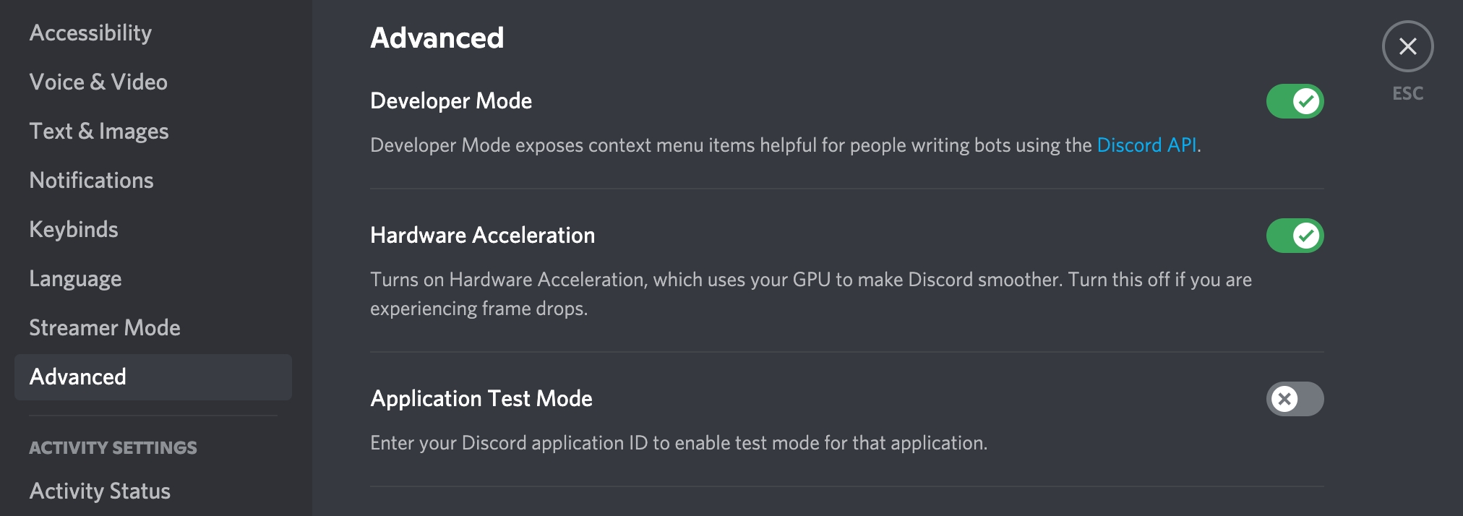Image resolution: width=1463 pixels, height=516 pixels.
Task: Open Accessibility settings in sidebar
Action: [90, 33]
